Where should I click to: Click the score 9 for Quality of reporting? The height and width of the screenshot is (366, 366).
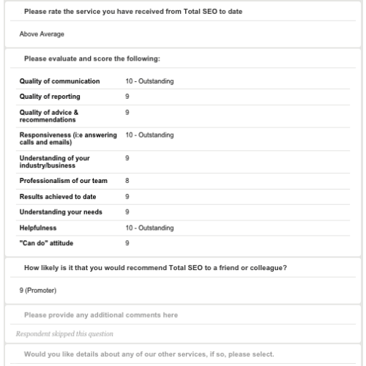click(x=127, y=97)
